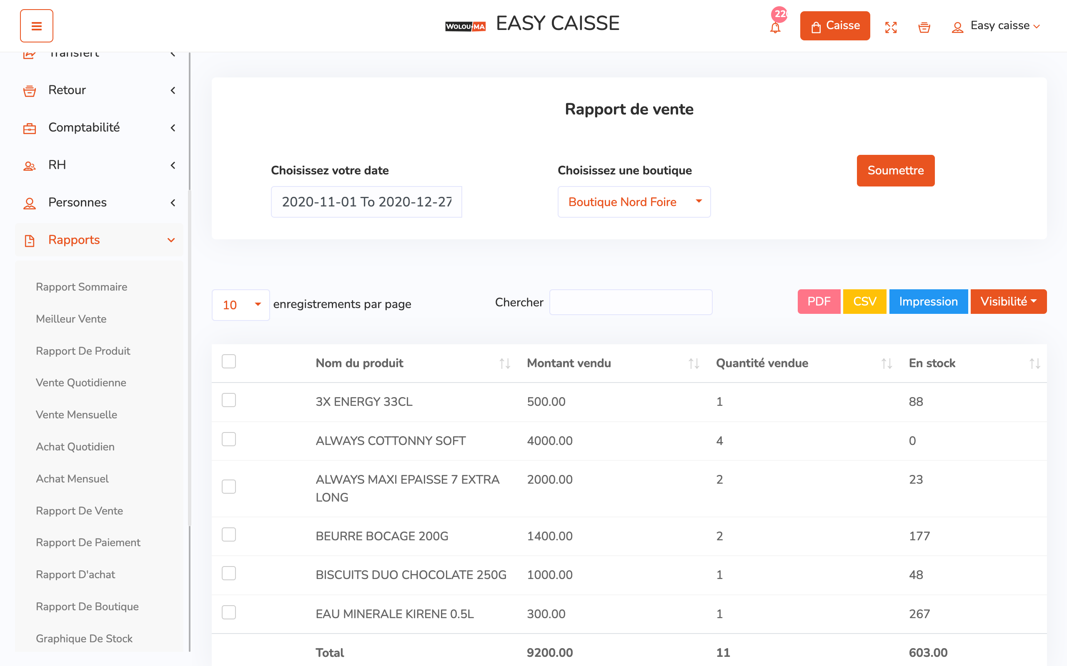Select the BEURRE BOCAGE 200G checkbox
The height and width of the screenshot is (666, 1067).
pyautogui.click(x=228, y=535)
